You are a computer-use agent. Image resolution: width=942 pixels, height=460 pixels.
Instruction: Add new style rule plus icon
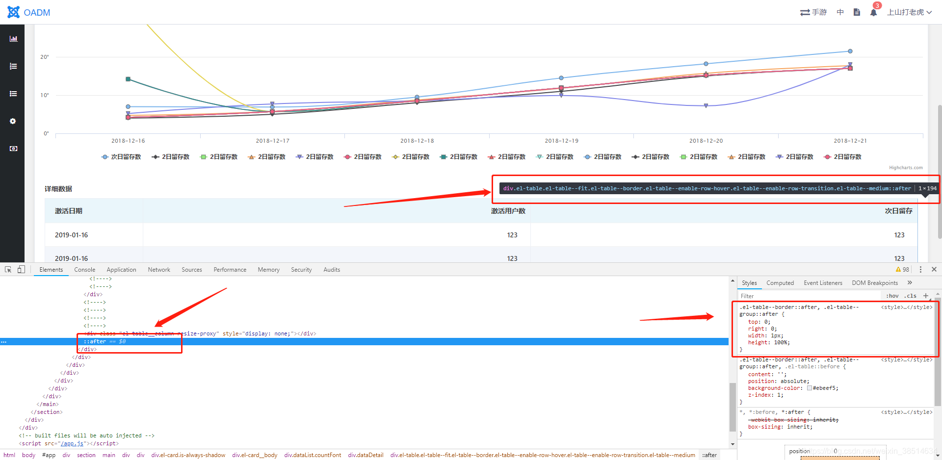point(926,296)
